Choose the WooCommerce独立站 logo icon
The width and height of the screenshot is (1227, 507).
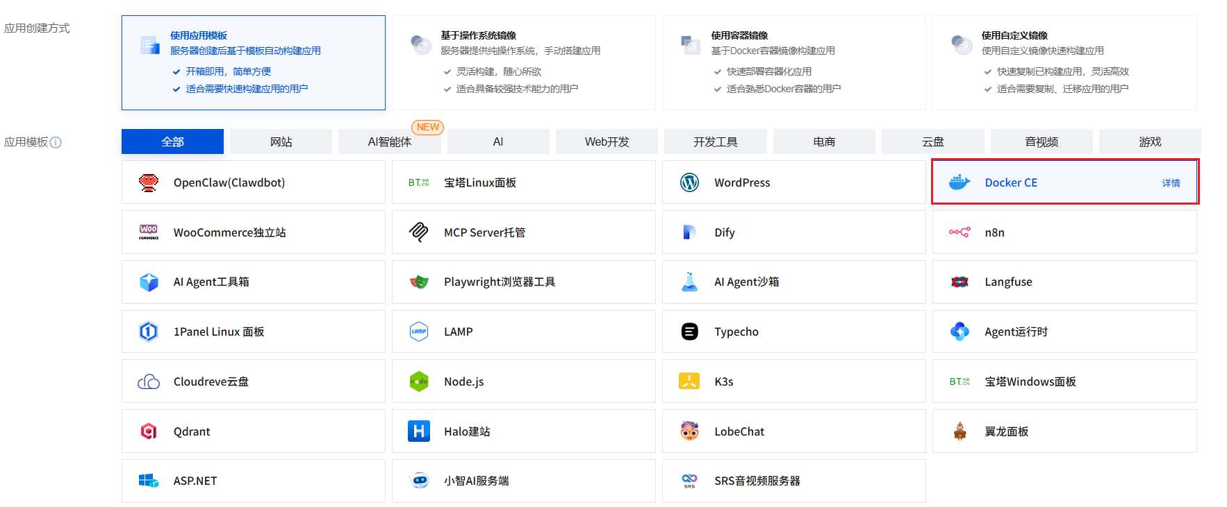(149, 232)
